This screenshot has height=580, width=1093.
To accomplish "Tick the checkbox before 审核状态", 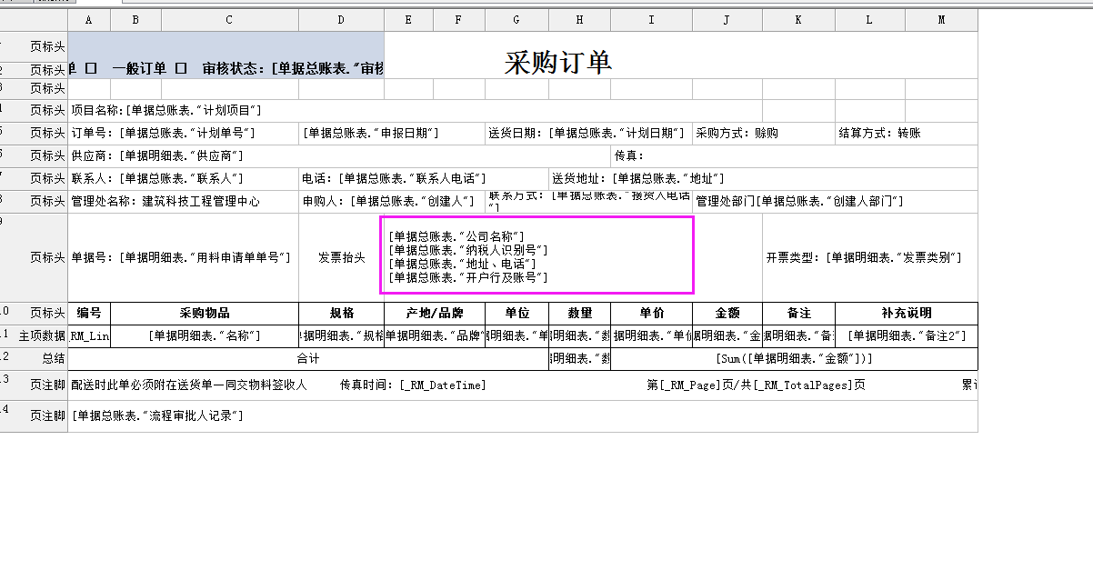I will tap(181, 69).
